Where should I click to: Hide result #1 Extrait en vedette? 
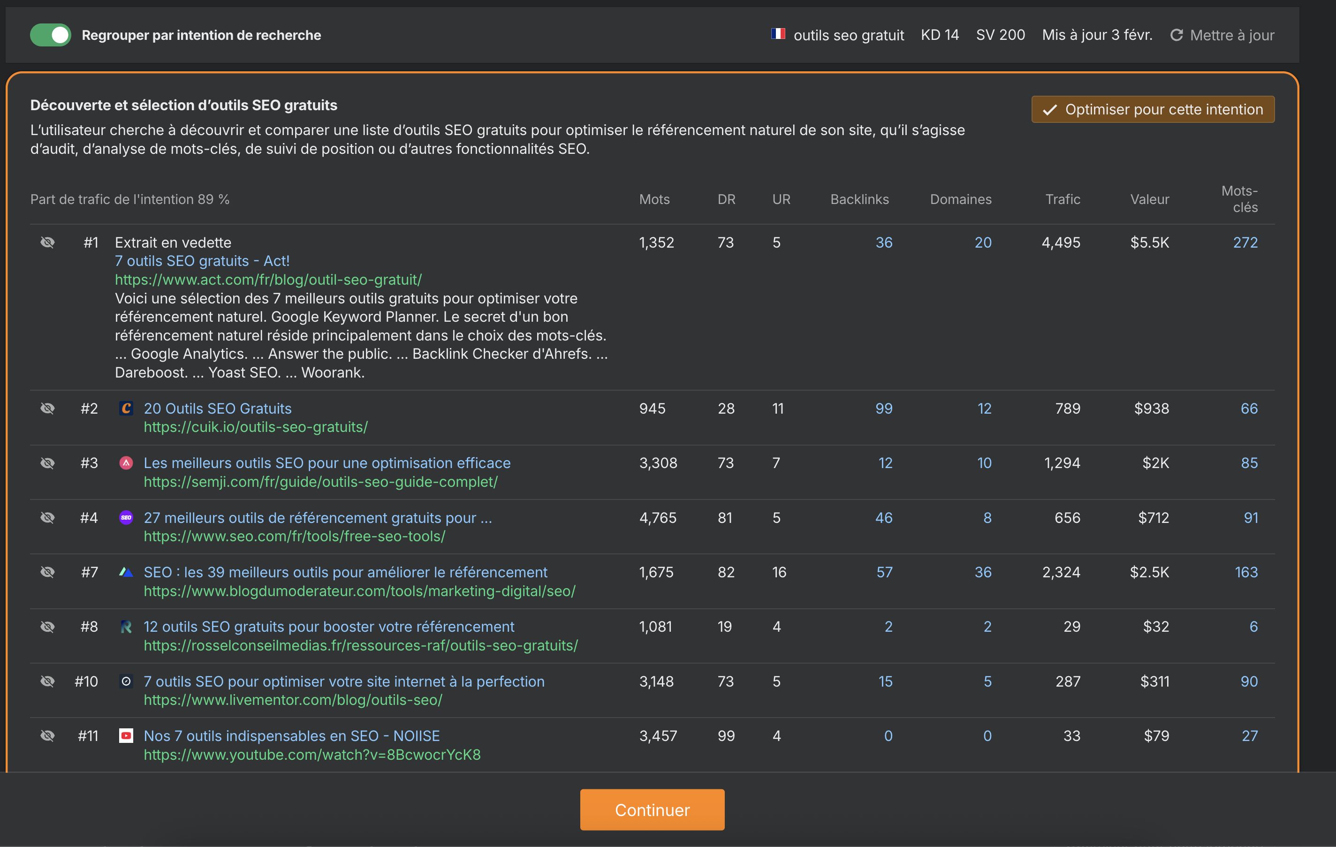tap(48, 242)
